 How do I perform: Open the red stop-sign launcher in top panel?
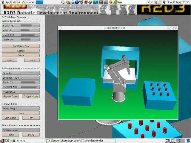[x=86, y=2]
